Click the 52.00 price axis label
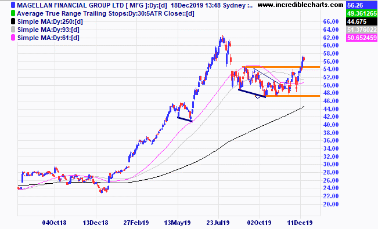This screenshot has width=378, height=229. (x=331, y=77)
